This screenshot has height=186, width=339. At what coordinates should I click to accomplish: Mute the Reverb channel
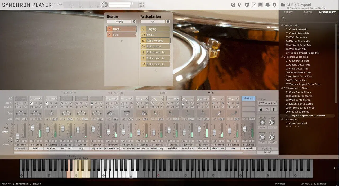(x=245, y=141)
